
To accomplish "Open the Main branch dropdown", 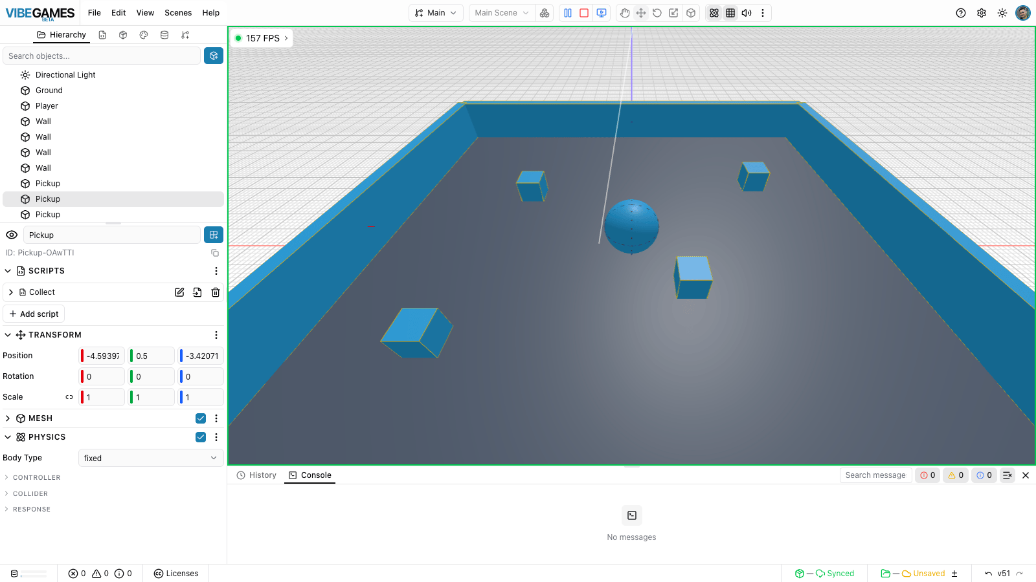I will (x=436, y=13).
